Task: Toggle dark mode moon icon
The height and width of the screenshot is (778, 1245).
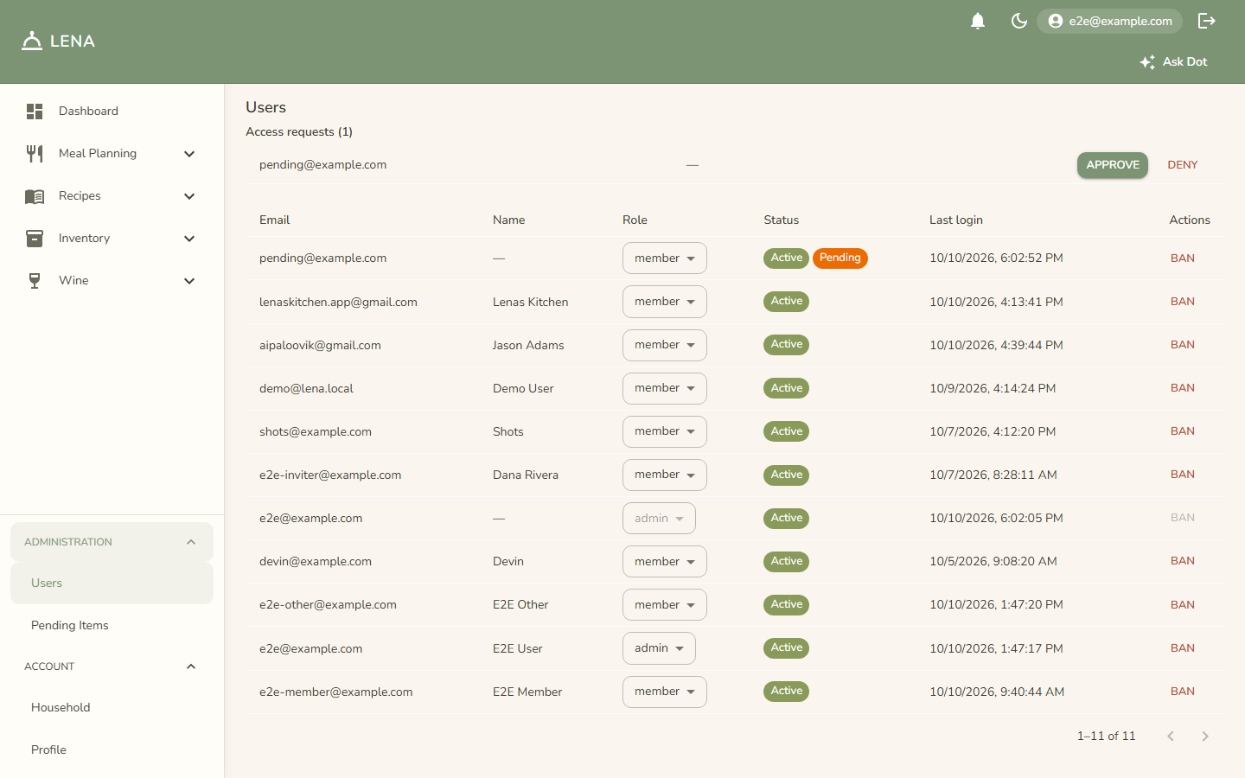Action: (x=1019, y=21)
